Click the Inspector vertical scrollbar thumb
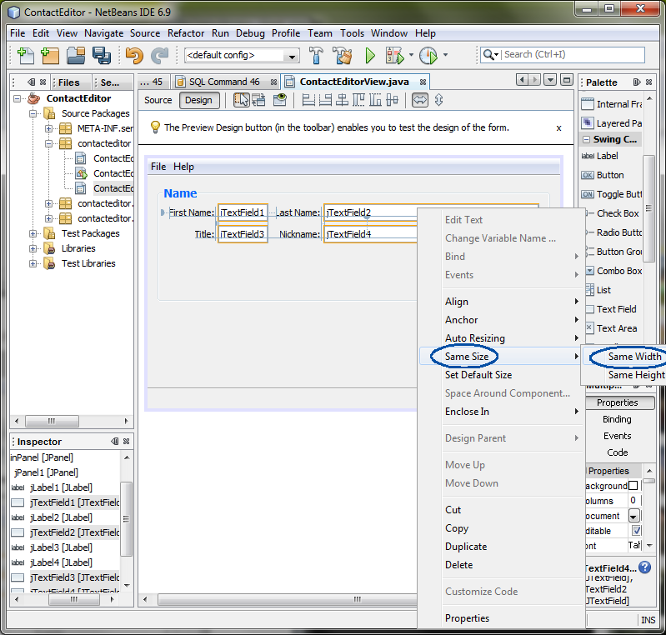 coord(126,518)
